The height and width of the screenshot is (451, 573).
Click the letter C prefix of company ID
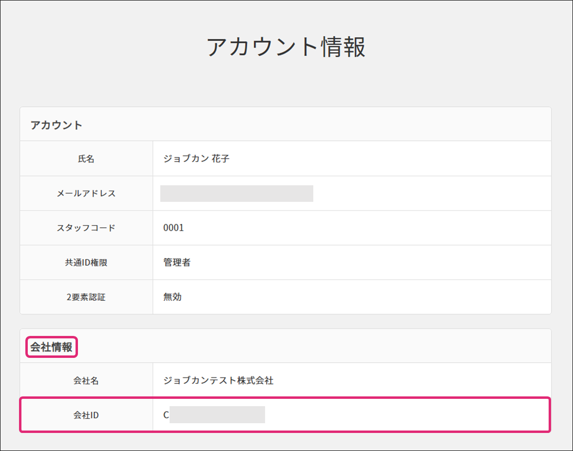coord(166,415)
